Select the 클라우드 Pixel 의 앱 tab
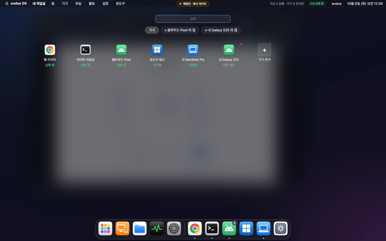 pos(180,30)
